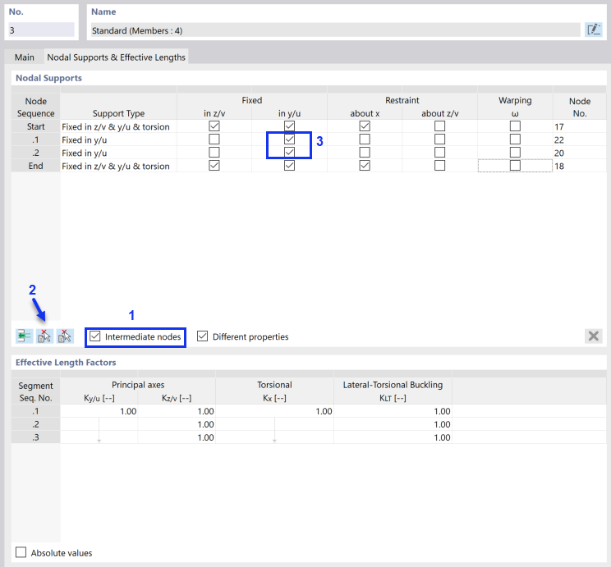Click Ky/u value 1.00 in segment .1

[x=99, y=411]
